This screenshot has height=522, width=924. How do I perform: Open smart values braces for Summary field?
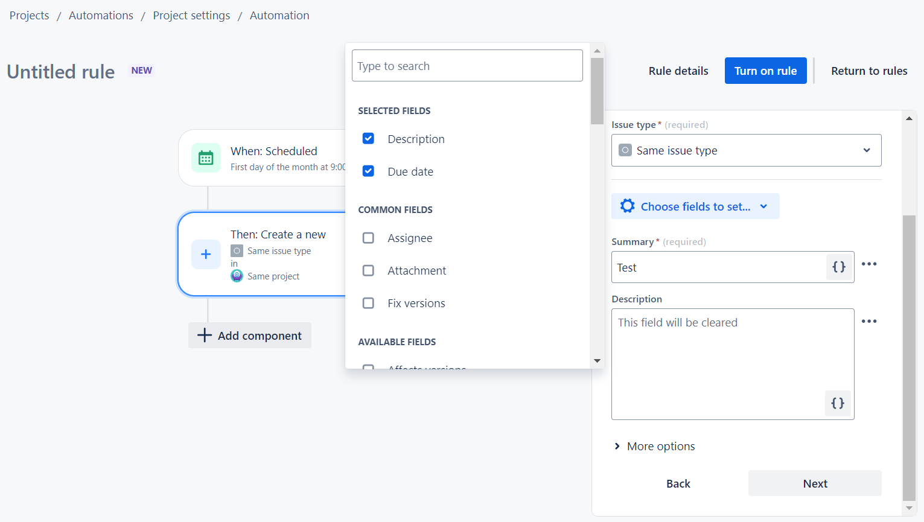point(838,267)
